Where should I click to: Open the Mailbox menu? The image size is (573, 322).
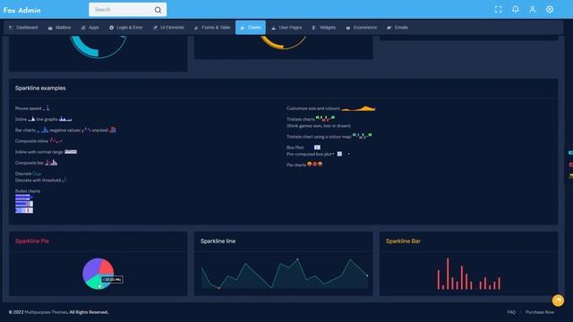click(x=59, y=28)
